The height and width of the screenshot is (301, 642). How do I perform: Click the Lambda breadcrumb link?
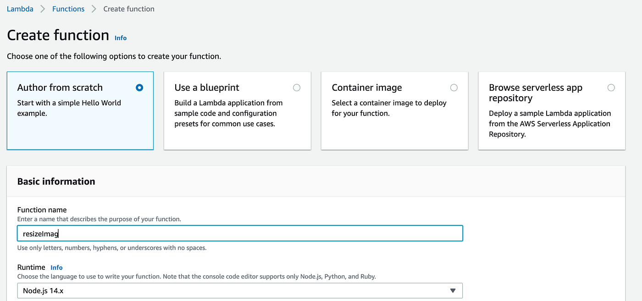coord(20,9)
